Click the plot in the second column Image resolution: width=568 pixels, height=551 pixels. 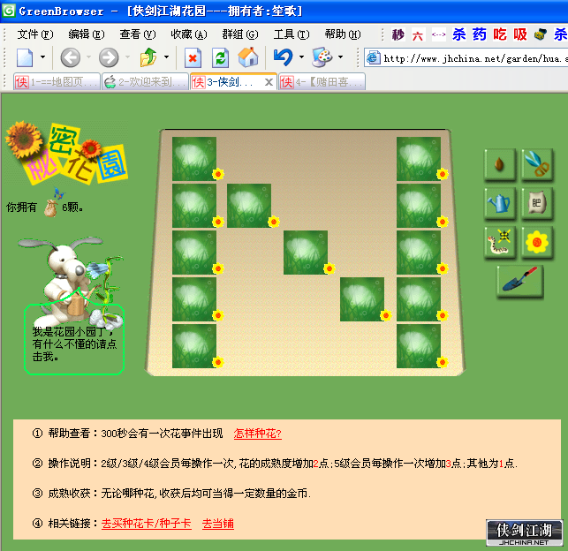click(x=249, y=206)
